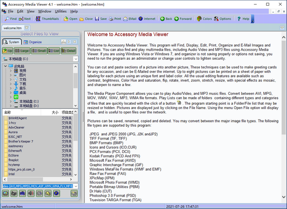The height and width of the screenshot is (209, 287).
Task: Click the welcome page vertical scrollbar
Action: 284,117
